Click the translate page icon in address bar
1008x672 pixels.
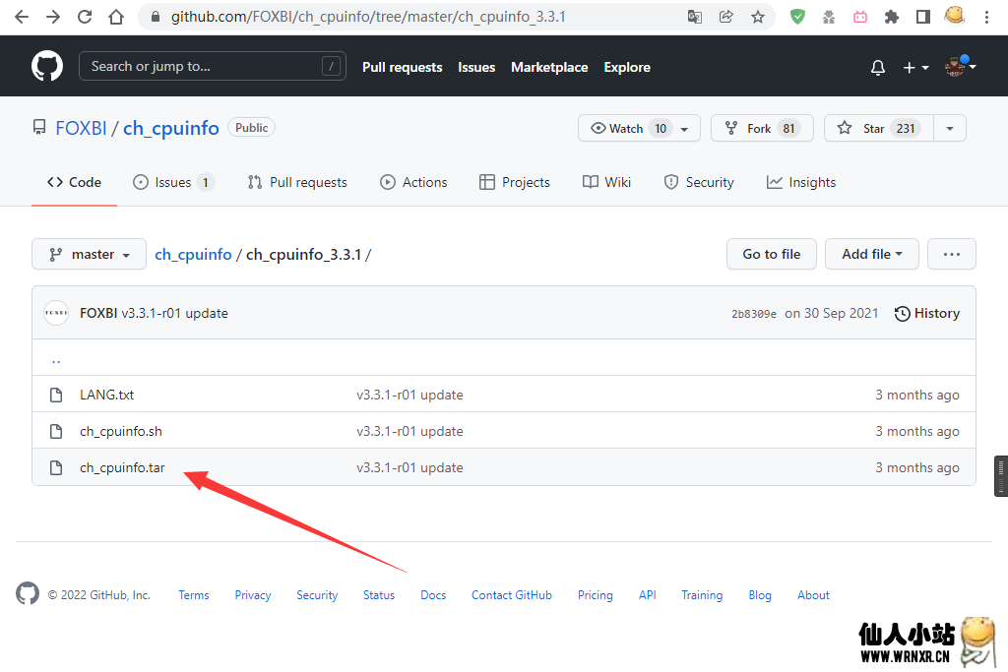click(x=694, y=17)
